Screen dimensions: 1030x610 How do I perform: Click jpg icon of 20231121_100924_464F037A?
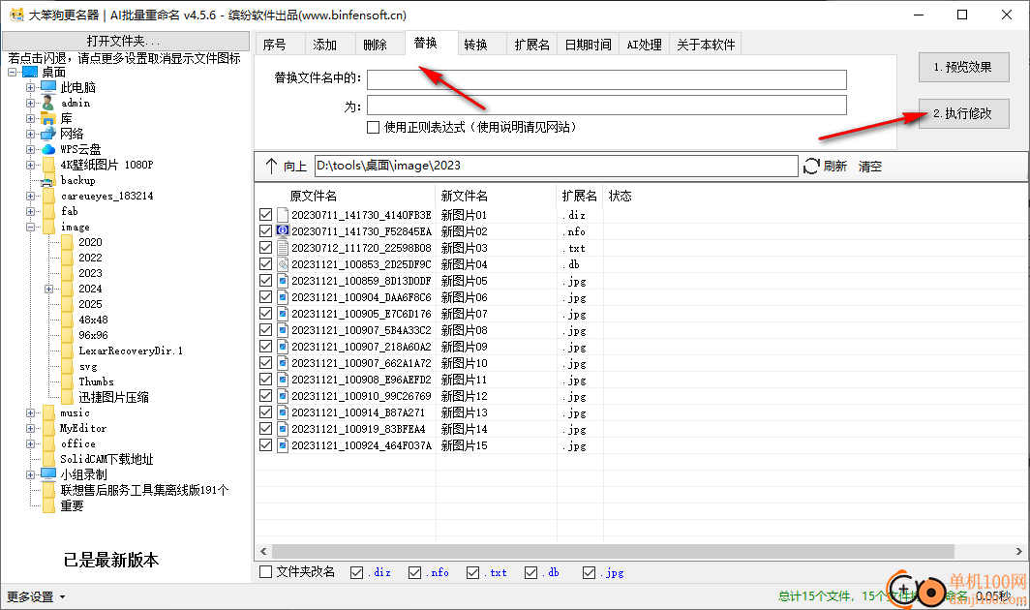coord(283,445)
